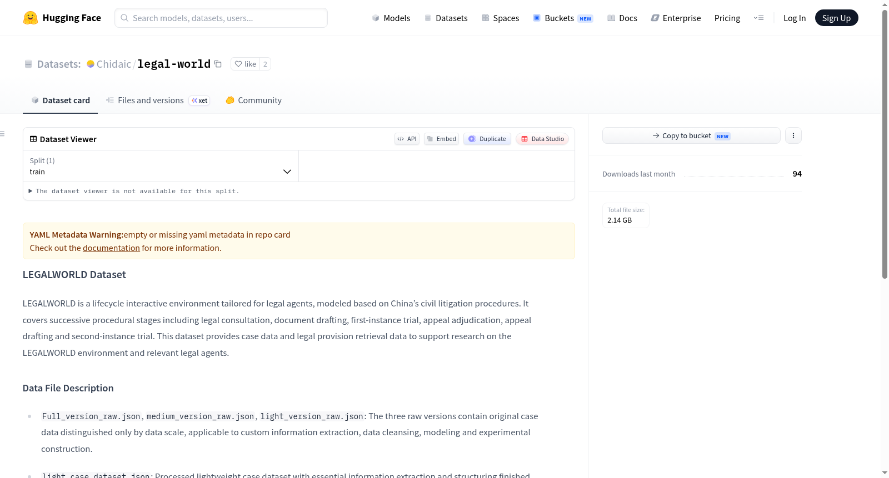The height and width of the screenshot is (478, 889).
Task: Expand the navbar extra menu icon
Action: 758,18
